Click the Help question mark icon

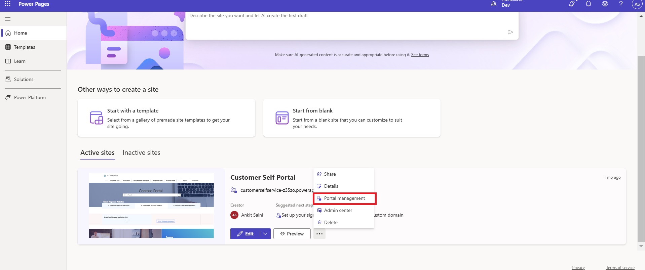coord(621,4)
